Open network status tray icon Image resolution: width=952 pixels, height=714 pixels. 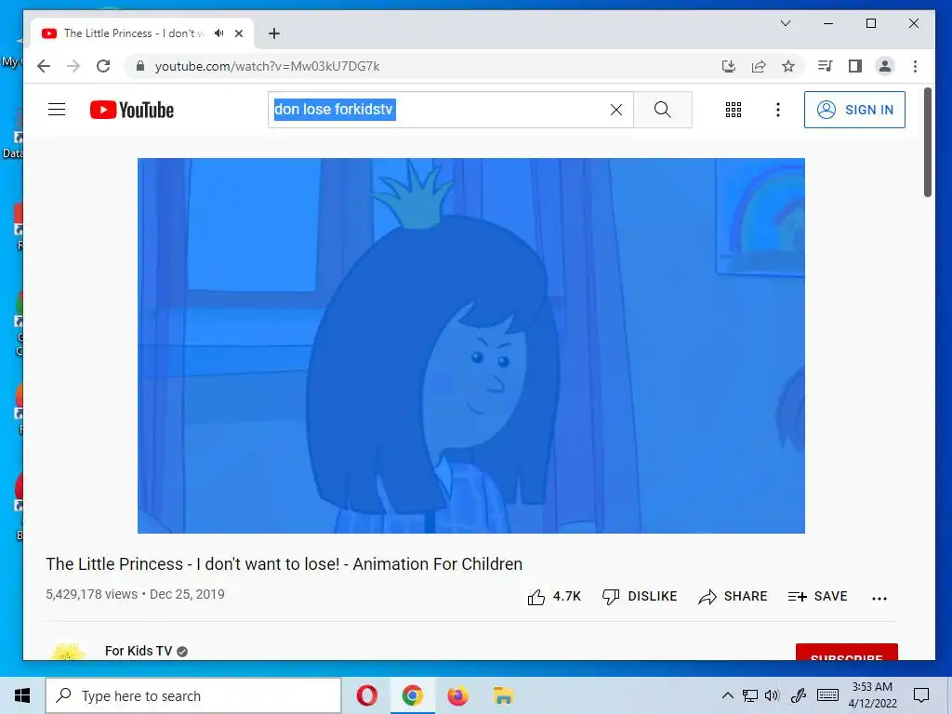pos(750,695)
